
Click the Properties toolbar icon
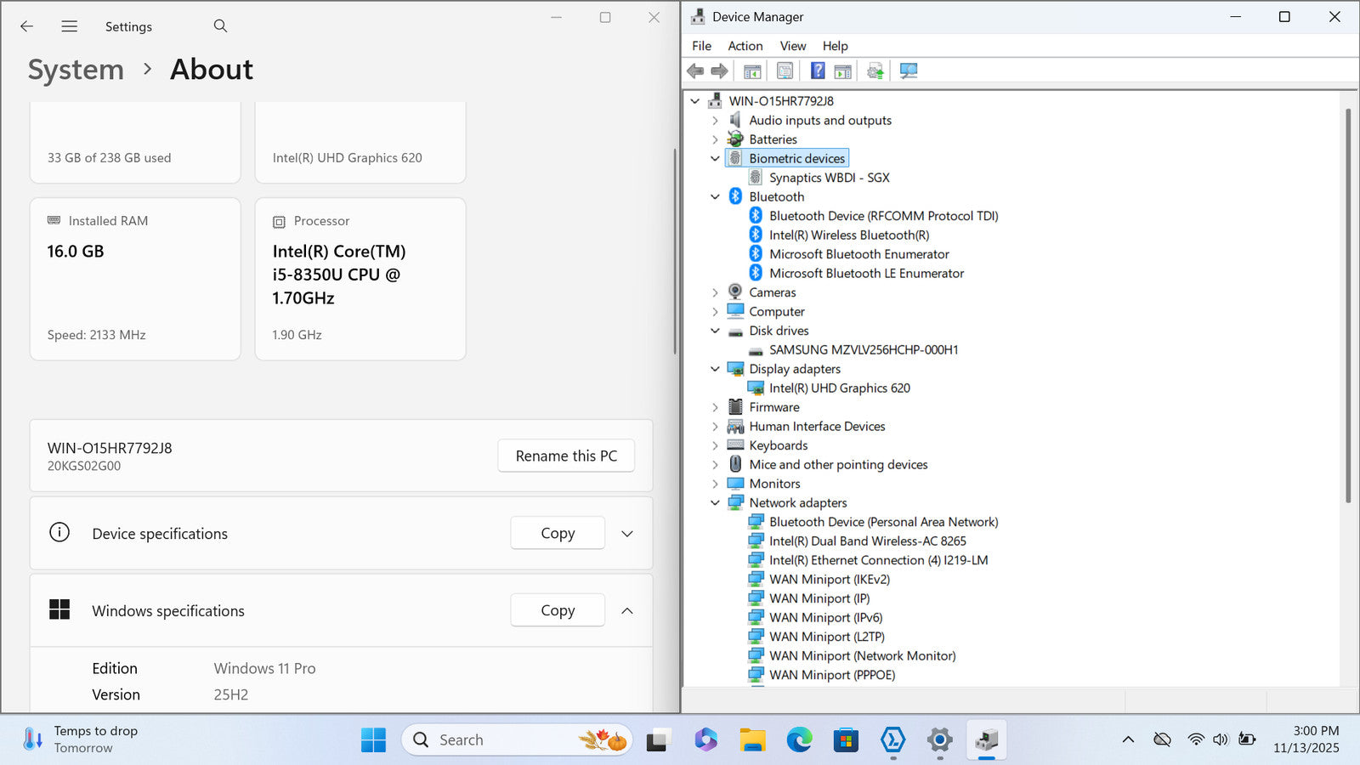click(785, 71)
